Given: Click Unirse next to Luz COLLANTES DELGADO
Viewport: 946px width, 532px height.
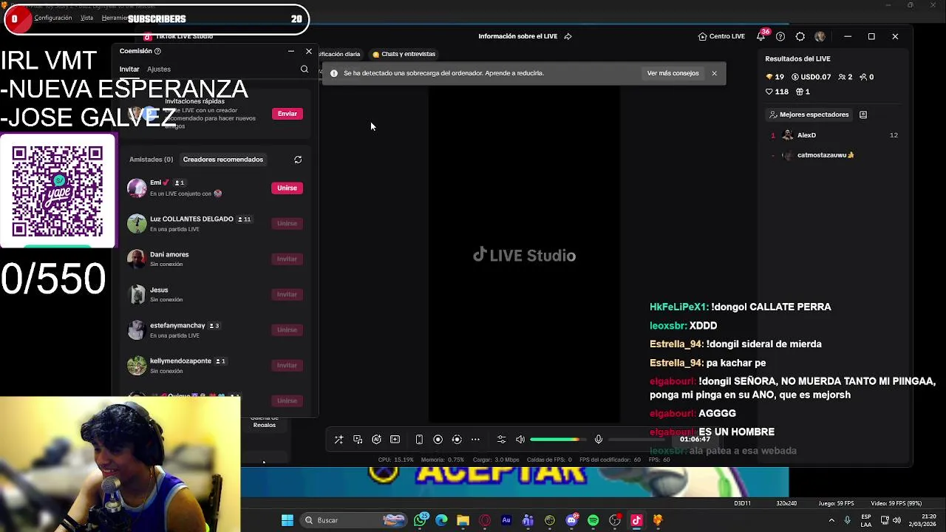Looking at the screenshot, I should pos(287,223).
